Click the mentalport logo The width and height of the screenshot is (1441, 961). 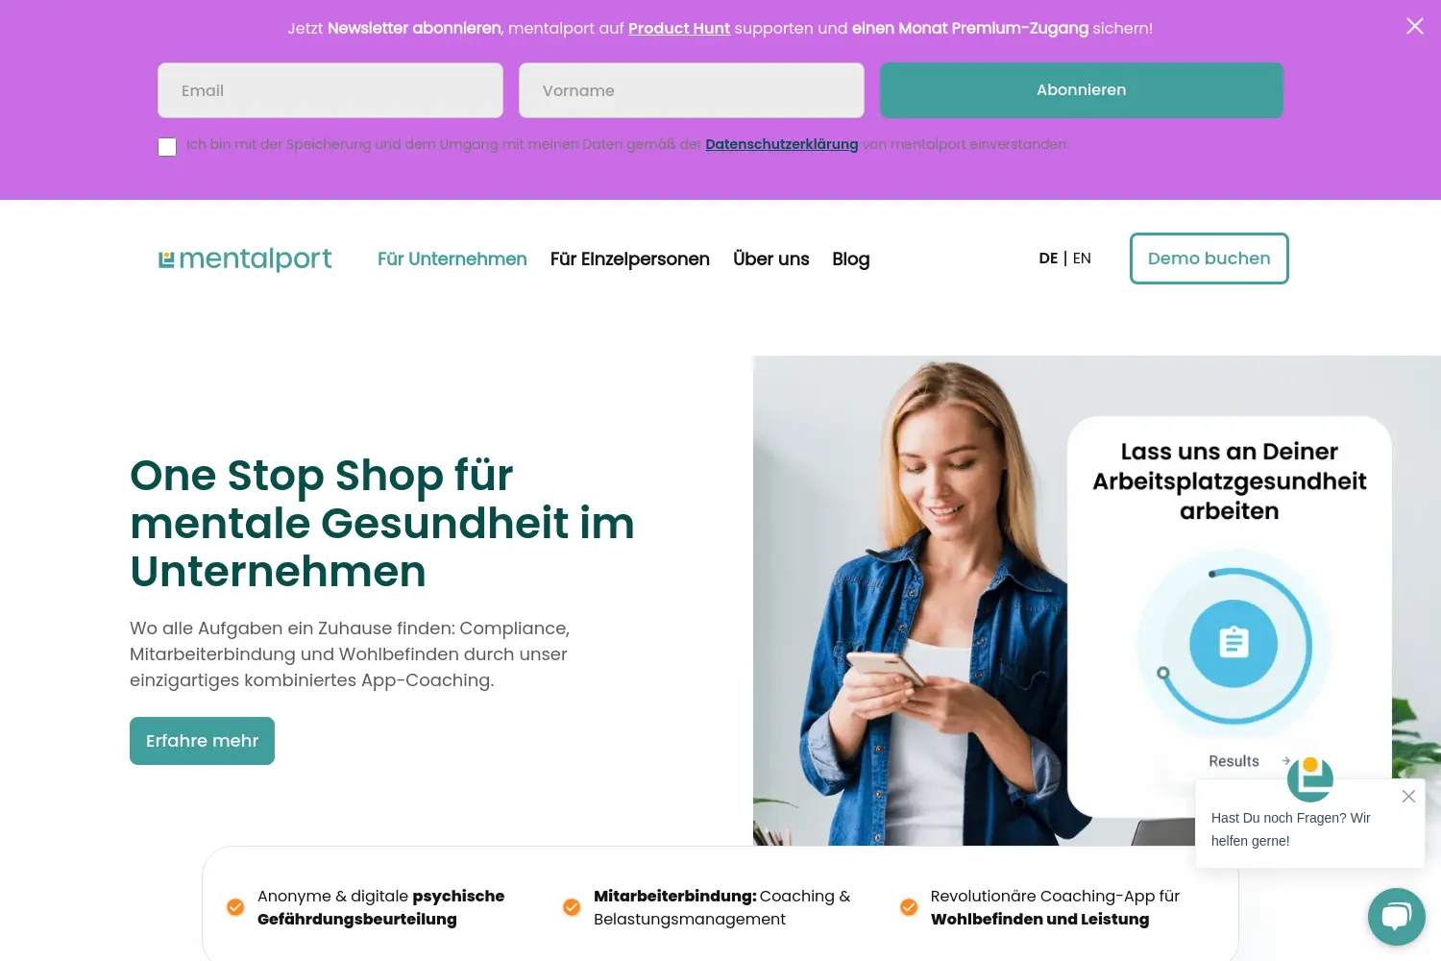[x=245, y=259]
